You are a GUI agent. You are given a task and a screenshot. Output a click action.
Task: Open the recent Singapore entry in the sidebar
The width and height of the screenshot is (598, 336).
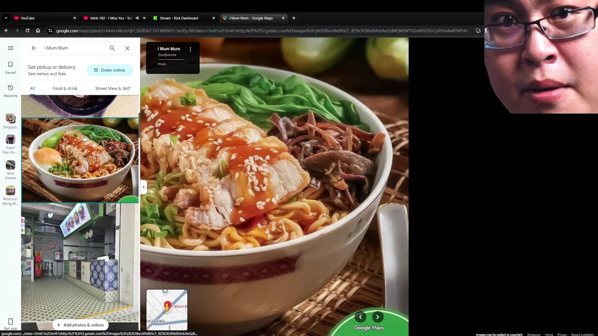(x=10, y=122)
